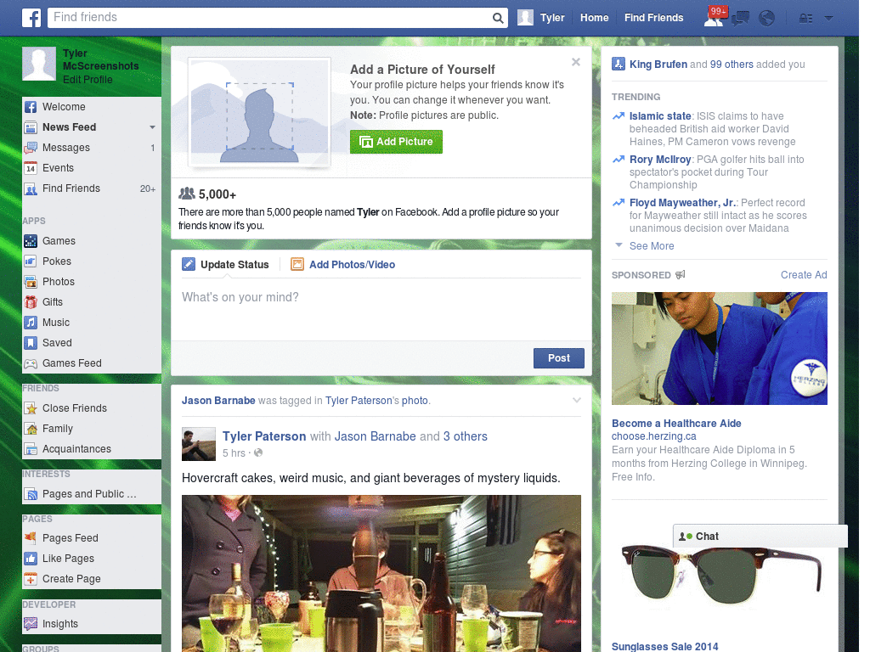Click the Edit Profile link
Viewport: 870px width, 652px height.
click(x=88, y=79)
